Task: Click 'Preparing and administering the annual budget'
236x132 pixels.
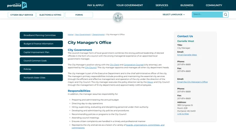Action: (95, 100)
